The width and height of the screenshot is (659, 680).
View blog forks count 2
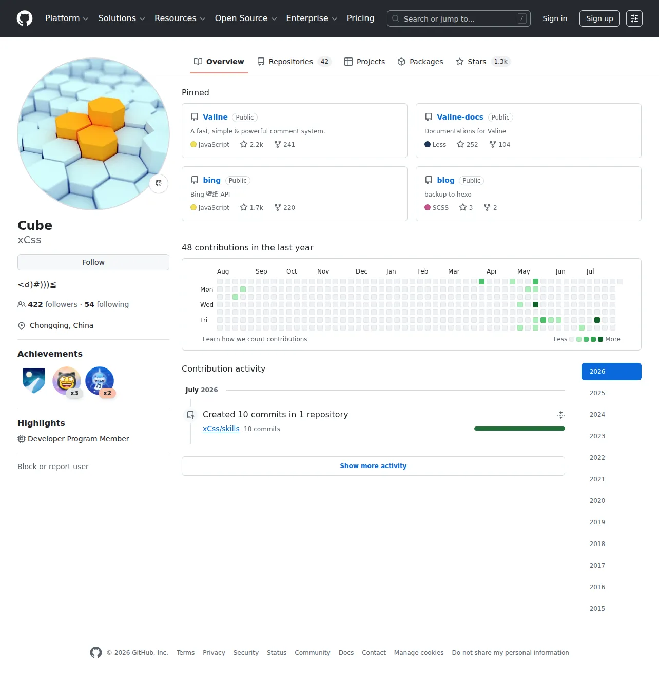[x=490, y=208]
